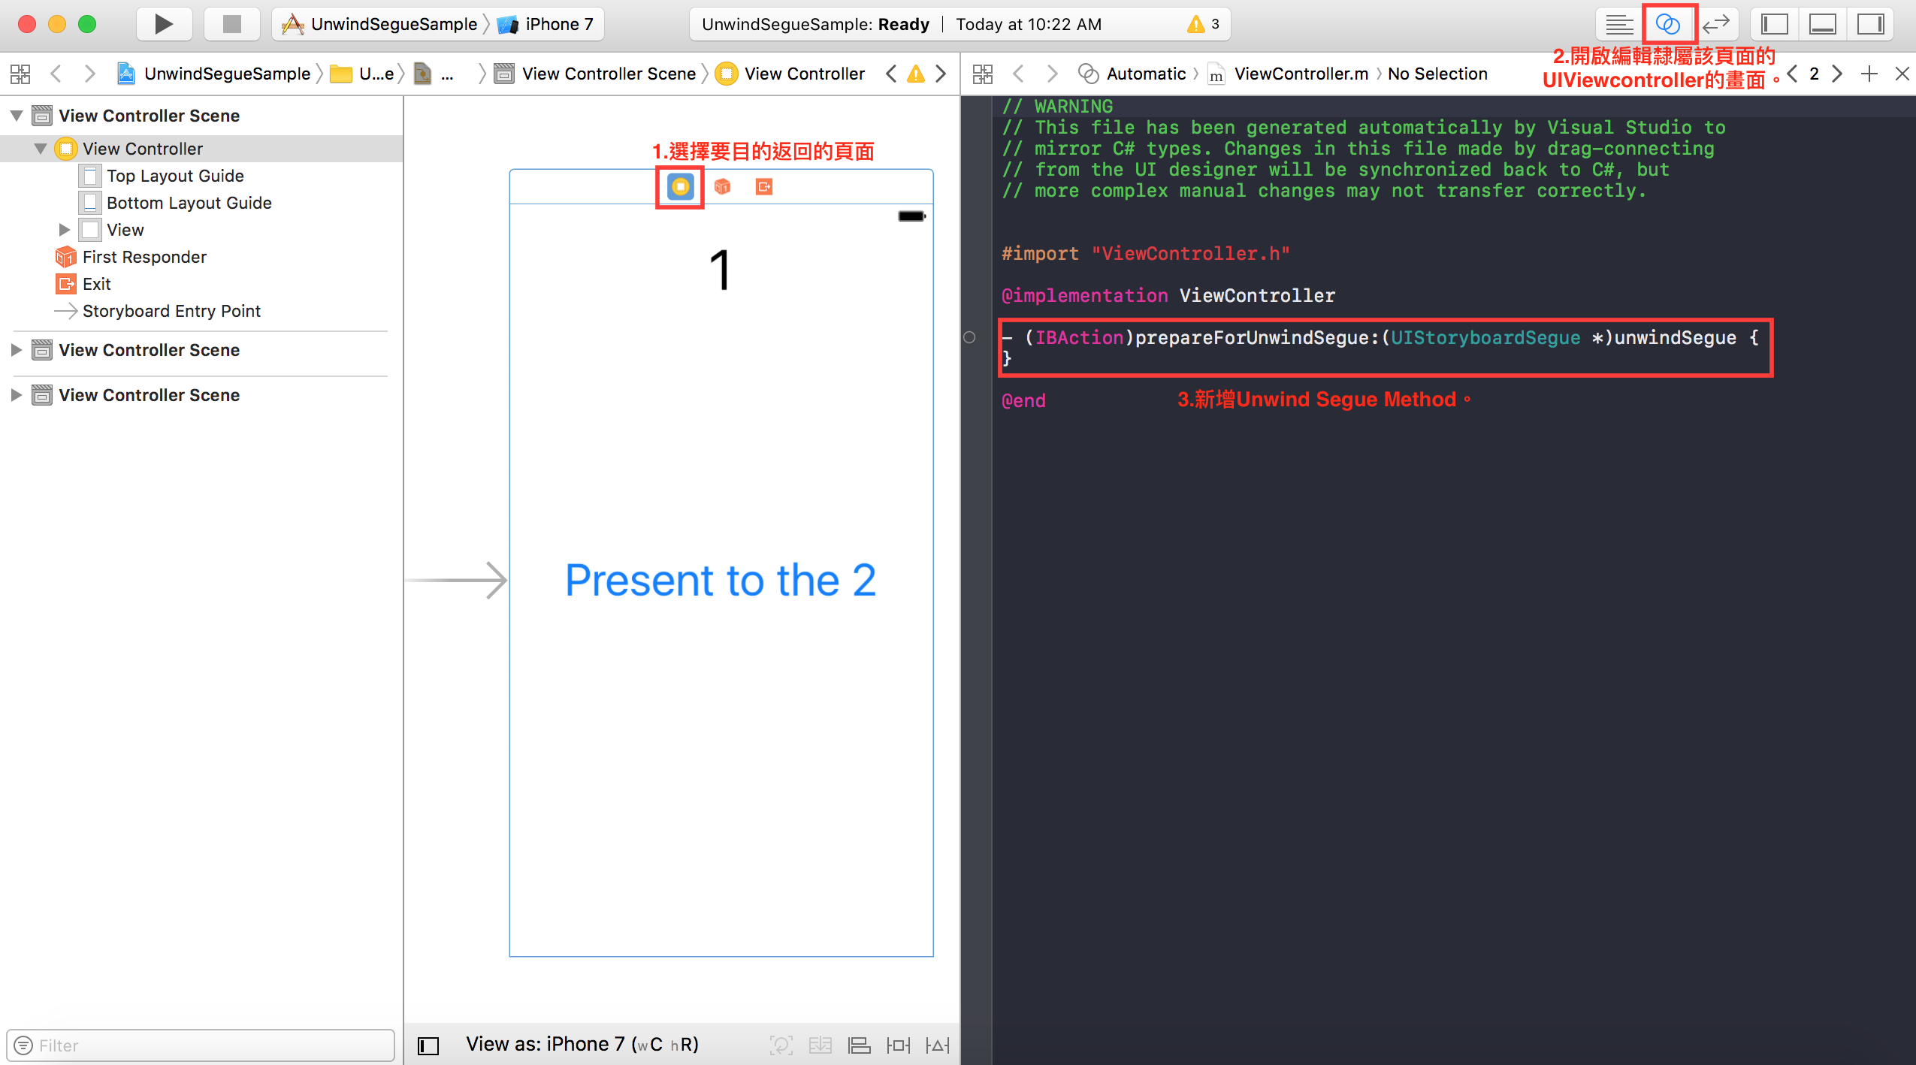This screenshot has width=1916, height=1065.
Task: Select Exit in document outline
Action: pos(201,284)
